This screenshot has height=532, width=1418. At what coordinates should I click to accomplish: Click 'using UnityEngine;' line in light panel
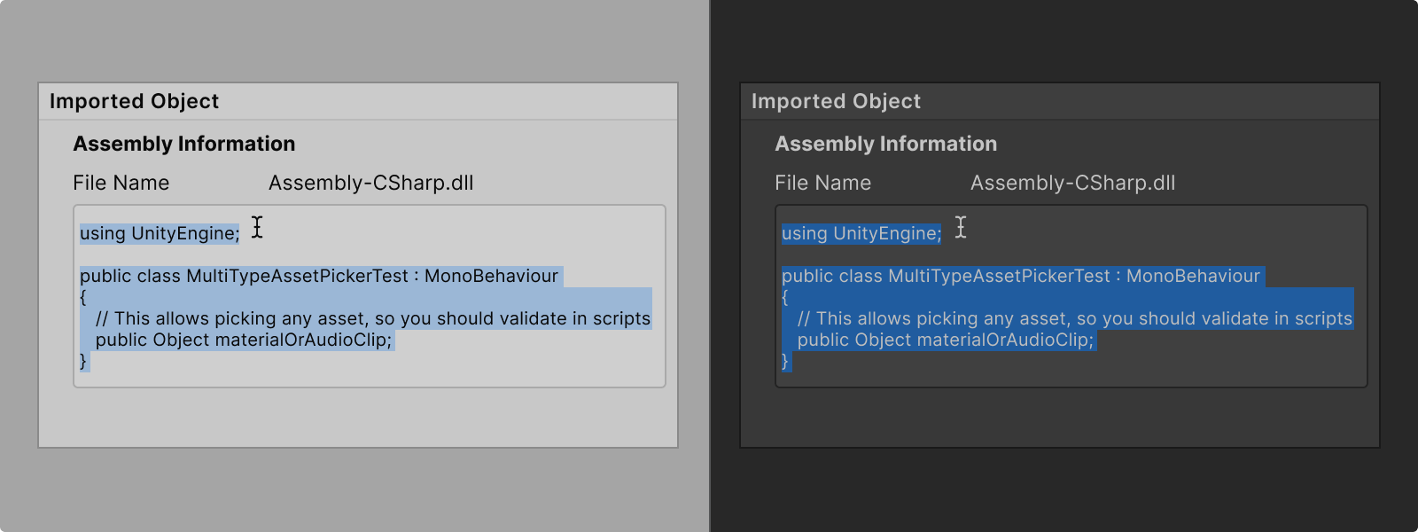[160, 233]
